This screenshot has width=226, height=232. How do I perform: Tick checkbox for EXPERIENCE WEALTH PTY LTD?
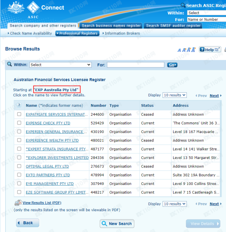[x=19, y=140]
